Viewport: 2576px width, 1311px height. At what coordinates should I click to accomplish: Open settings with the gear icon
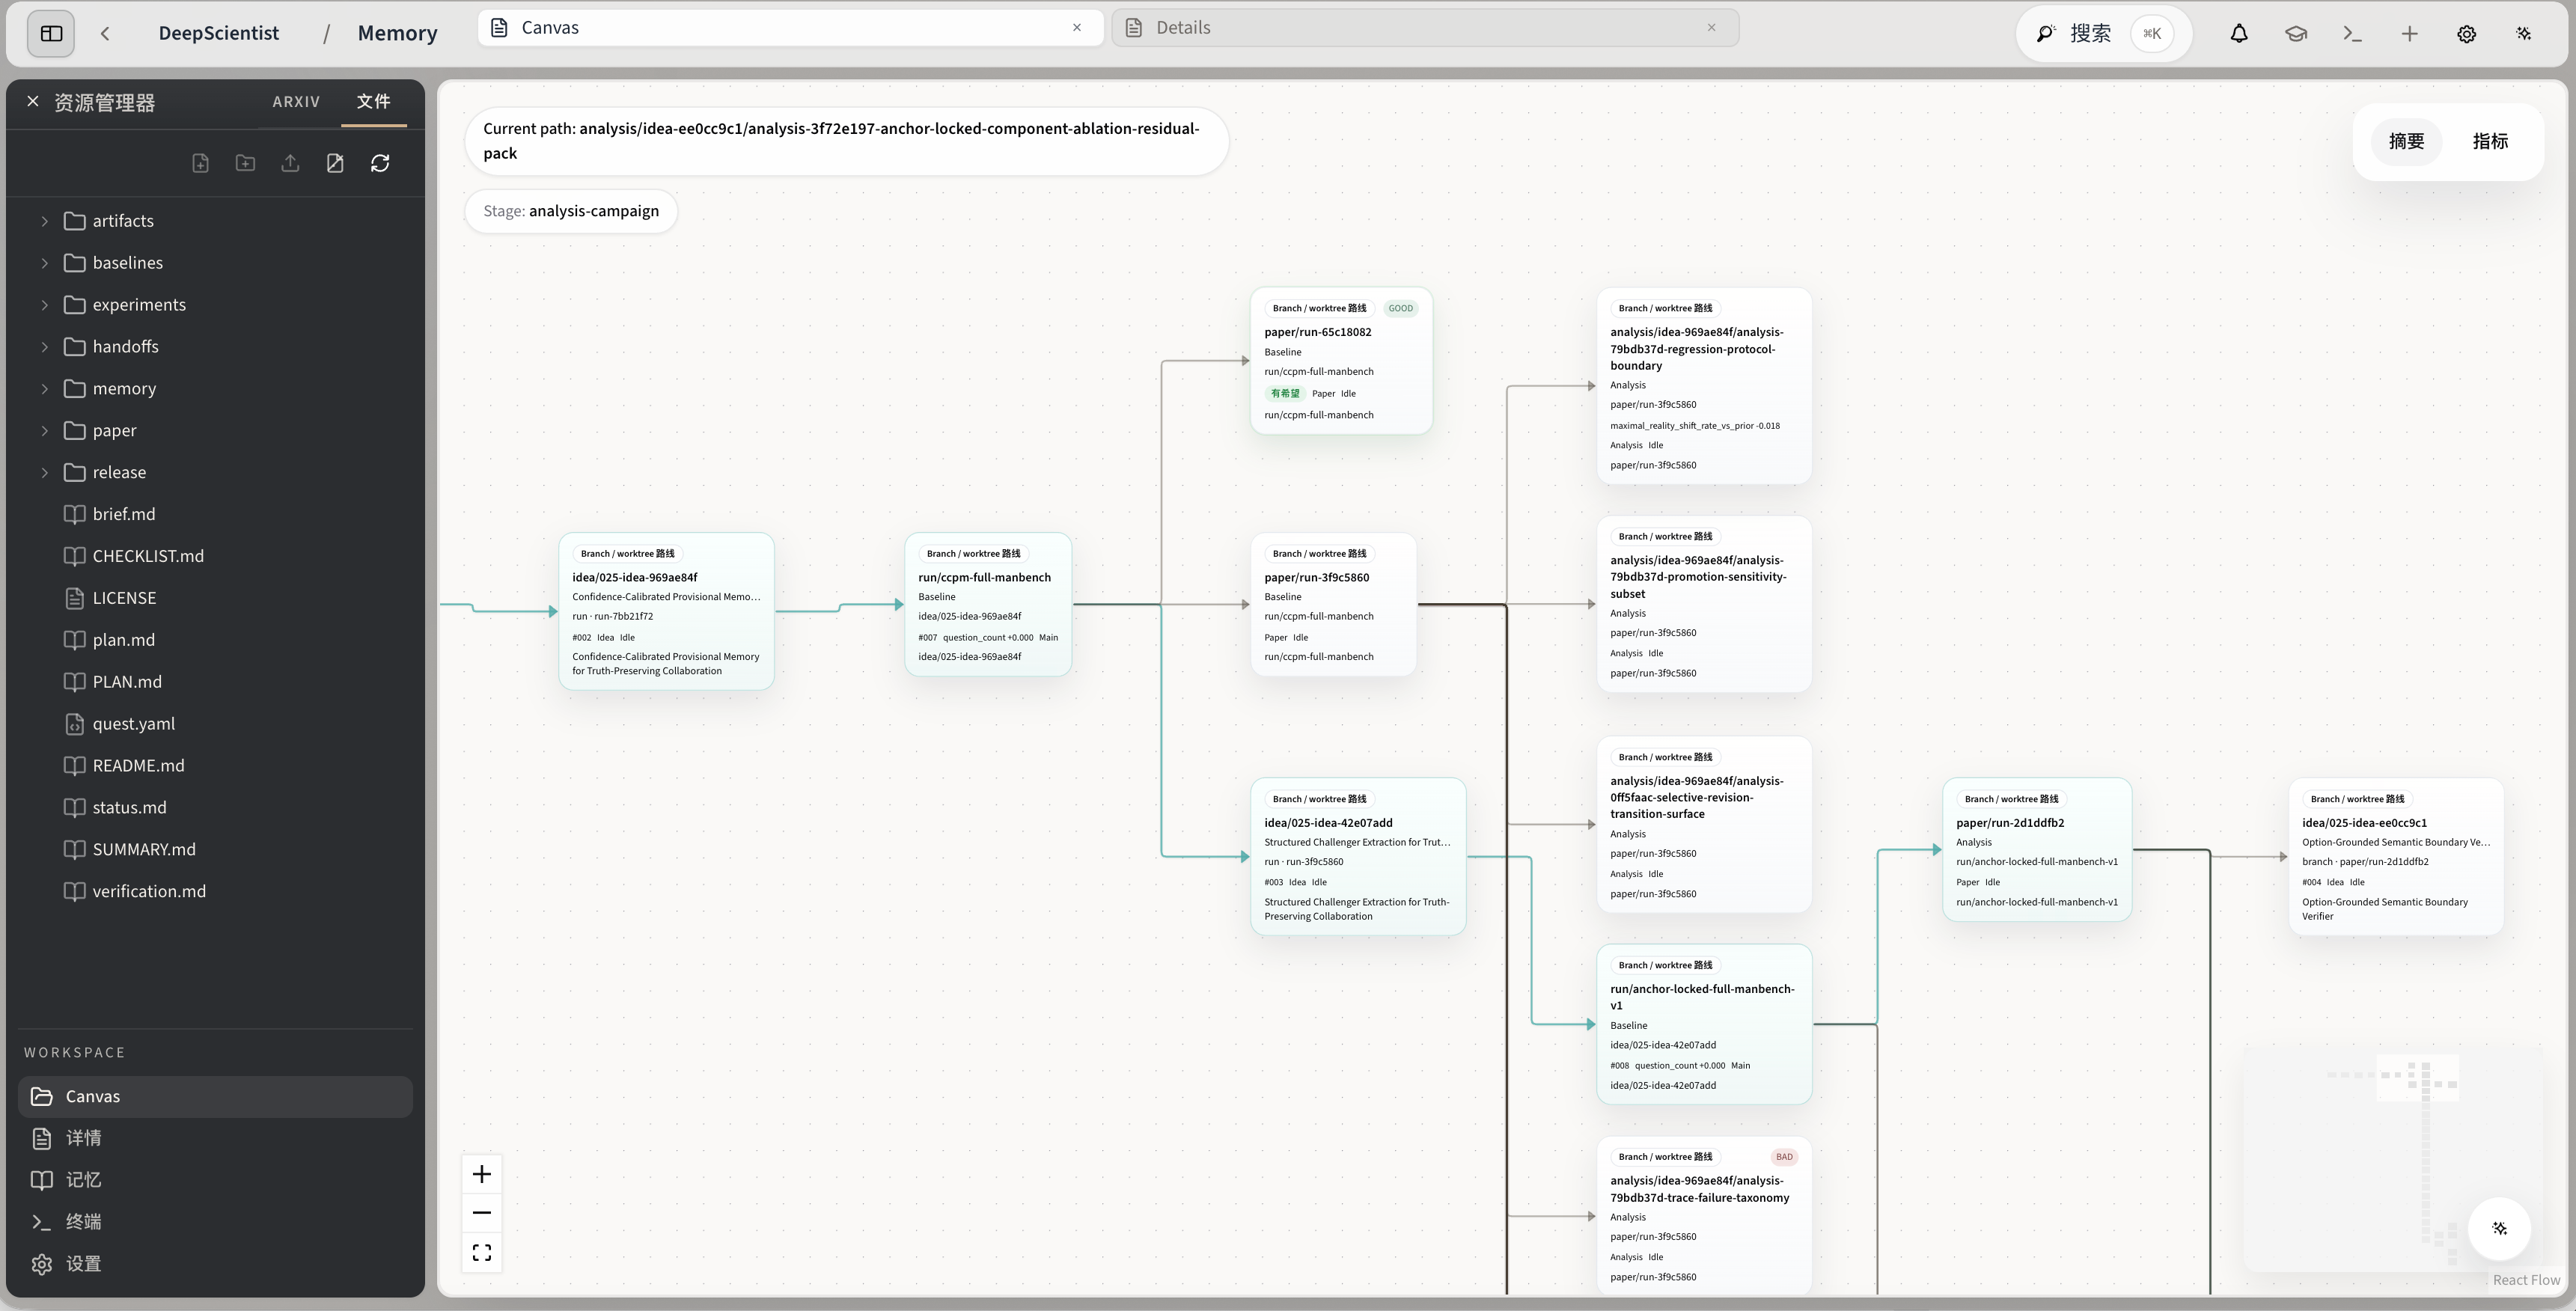coord(2466,33)
